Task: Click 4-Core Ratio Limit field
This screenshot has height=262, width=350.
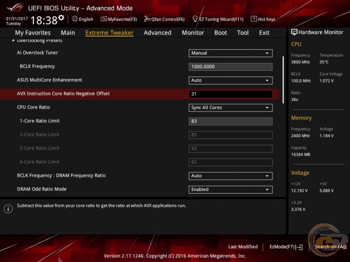Action: (231, 162)
